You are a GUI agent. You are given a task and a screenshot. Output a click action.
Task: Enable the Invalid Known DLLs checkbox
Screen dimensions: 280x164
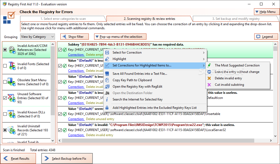coord(5,114)
